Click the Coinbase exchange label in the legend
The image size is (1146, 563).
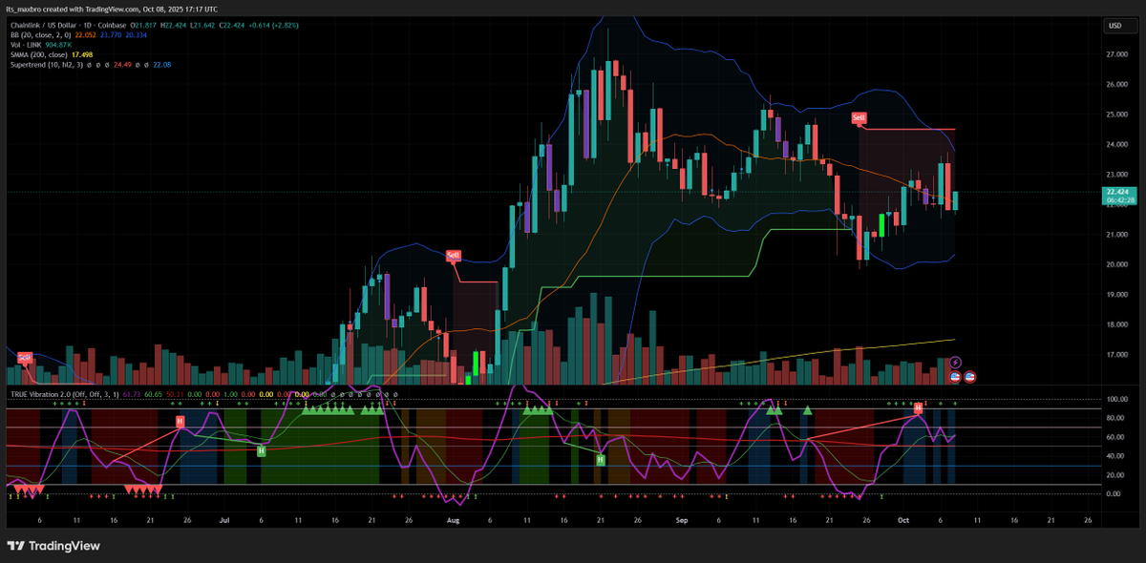pos(112,25)
